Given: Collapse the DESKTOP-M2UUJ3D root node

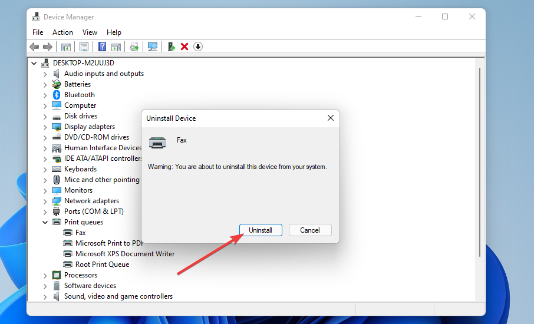Looking at the screenshot, I should 34,63.
